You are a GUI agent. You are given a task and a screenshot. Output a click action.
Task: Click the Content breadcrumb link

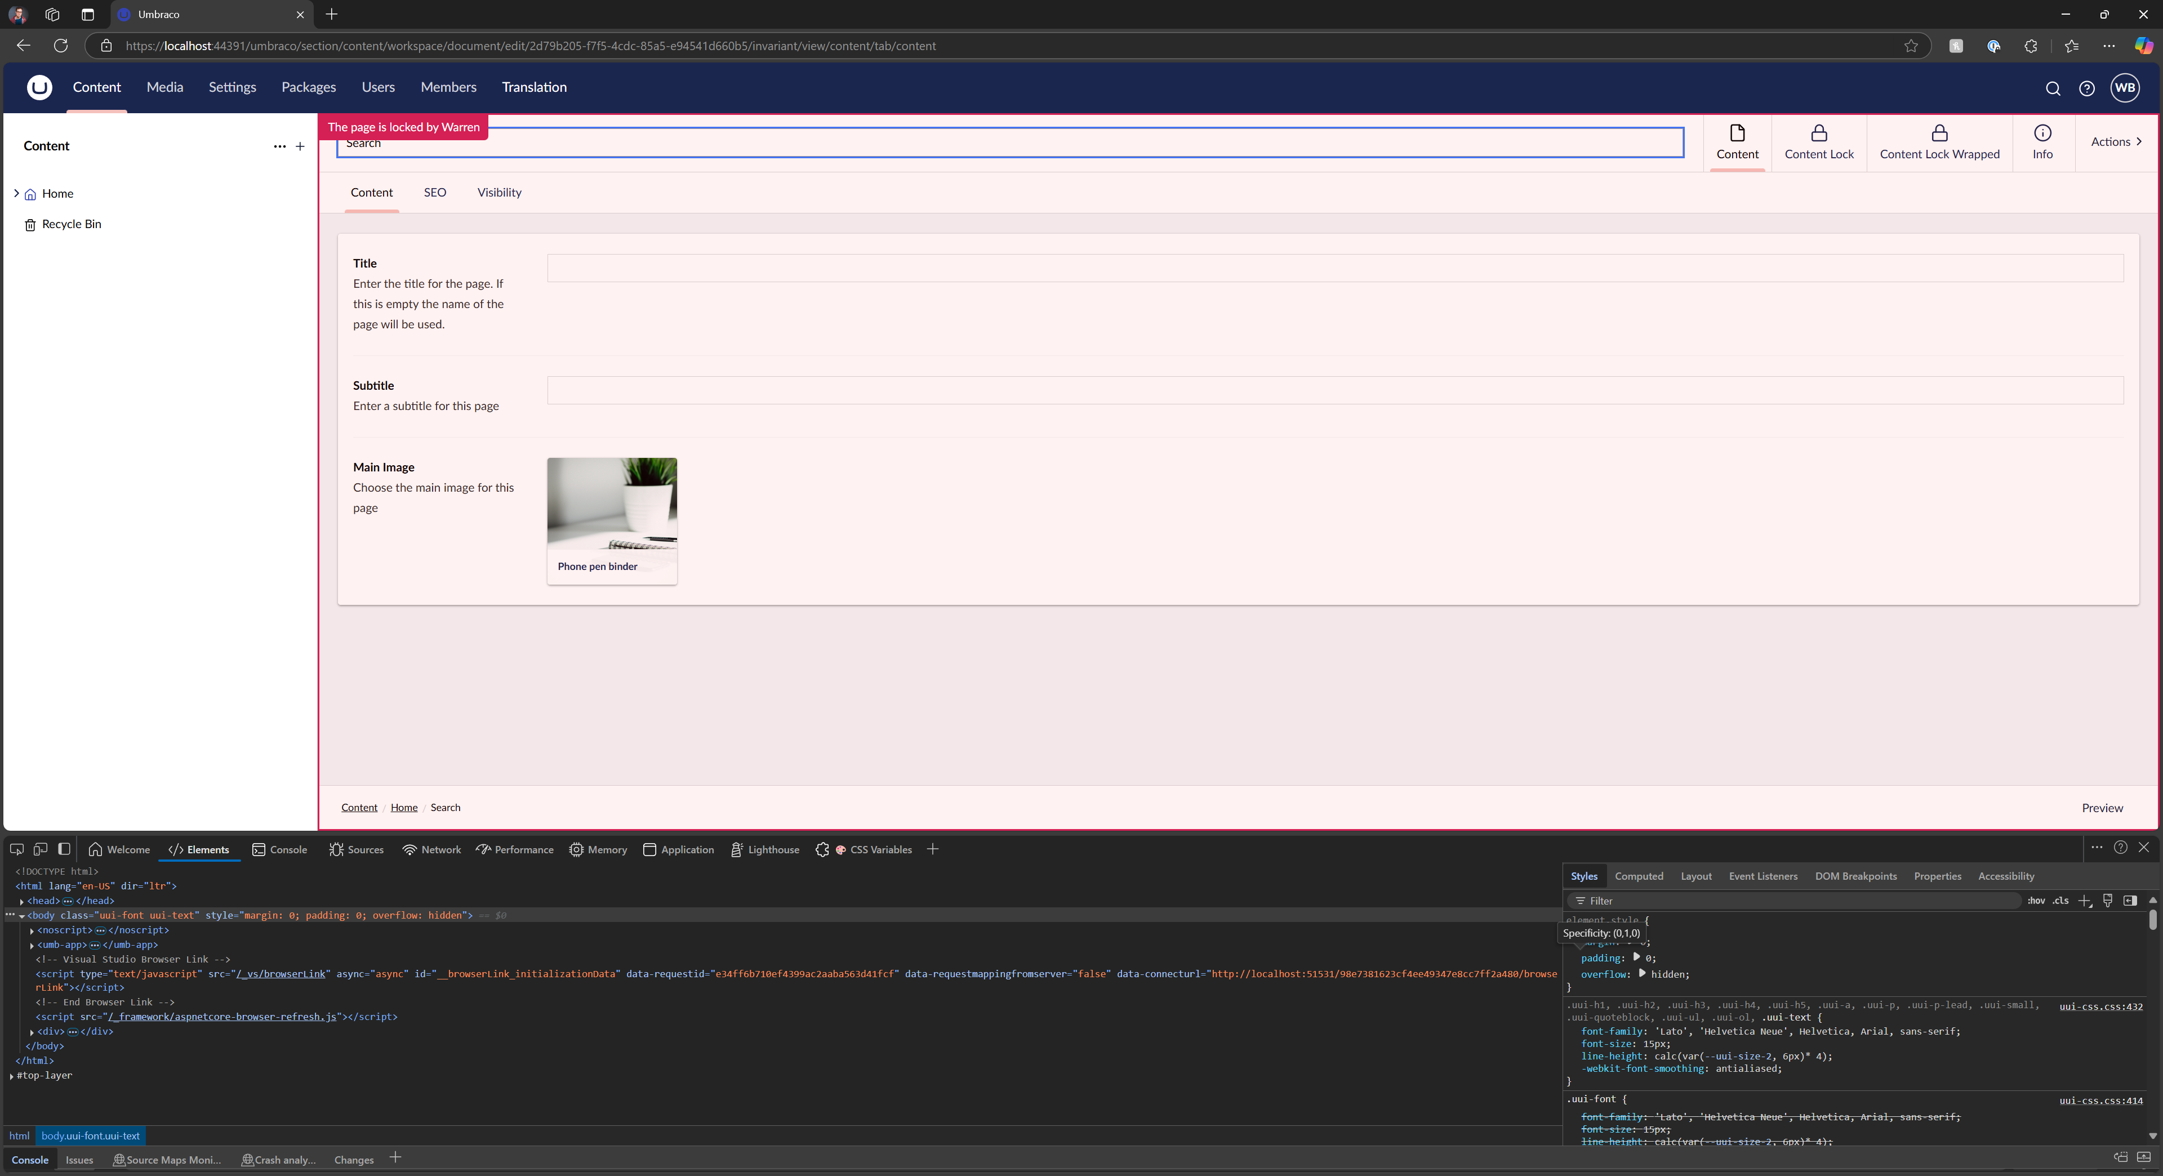click(359, 808)
